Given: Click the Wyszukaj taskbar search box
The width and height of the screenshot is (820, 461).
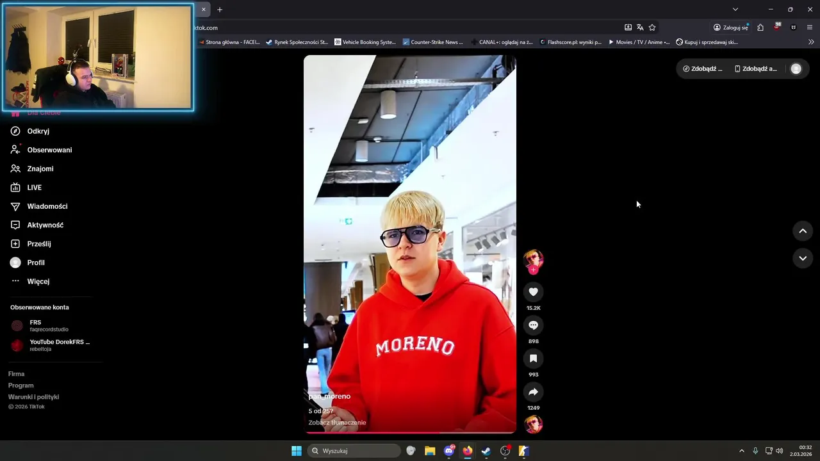Looking at the screenshot, I should coord(354,451).
